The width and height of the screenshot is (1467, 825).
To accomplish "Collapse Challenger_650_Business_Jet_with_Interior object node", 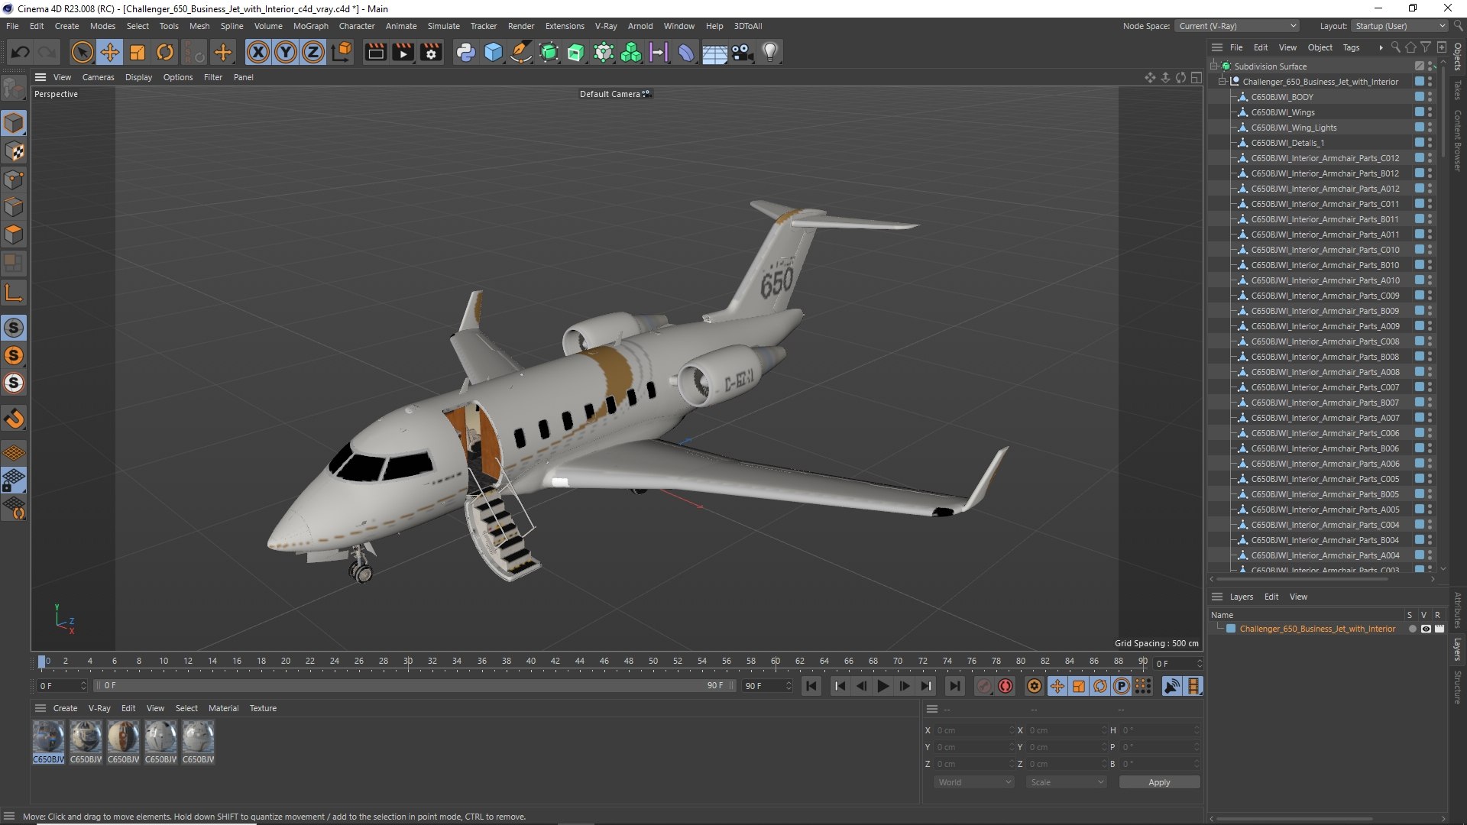I will tap(1222, 82).
